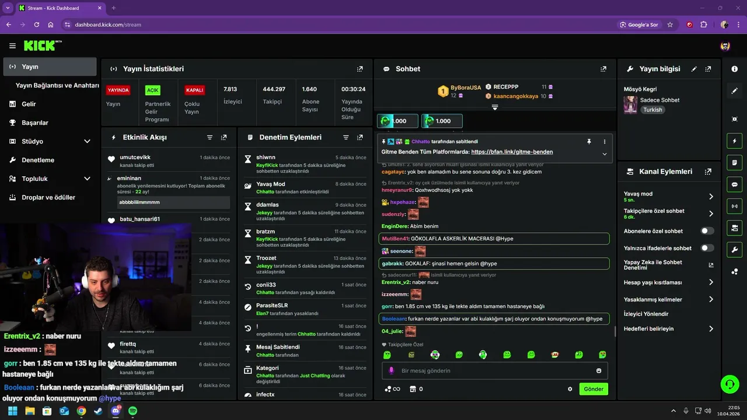
Task: Pop out the Denetim Eylemleri panel
Action: coord(359,138)
